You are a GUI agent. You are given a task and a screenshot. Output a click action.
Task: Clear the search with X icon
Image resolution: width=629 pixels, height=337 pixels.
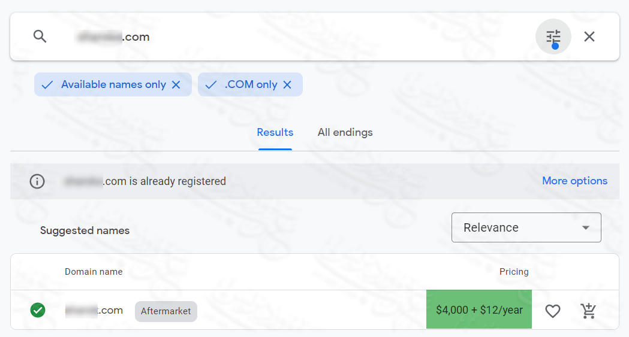[x=589, y=37]
